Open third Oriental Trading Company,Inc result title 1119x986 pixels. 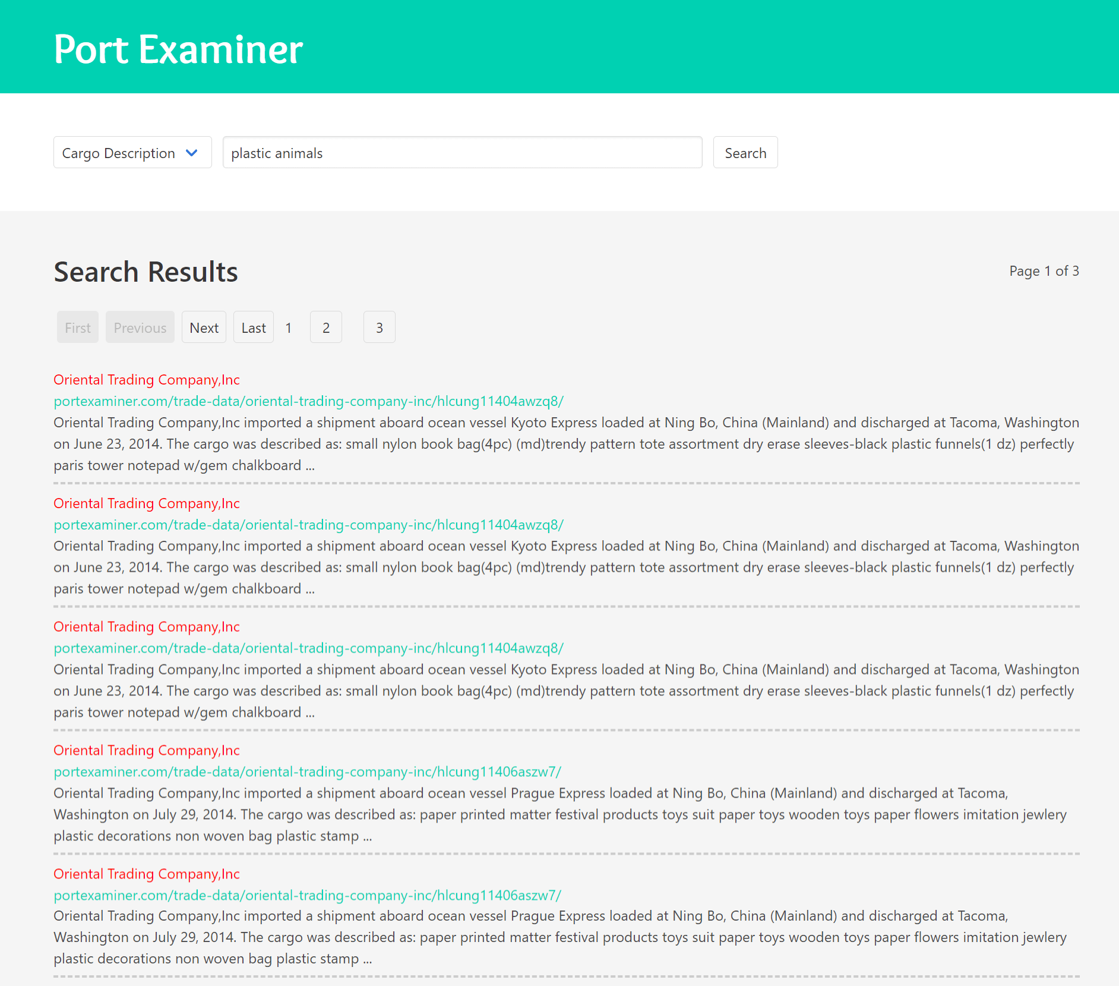[x=147, y=627]
